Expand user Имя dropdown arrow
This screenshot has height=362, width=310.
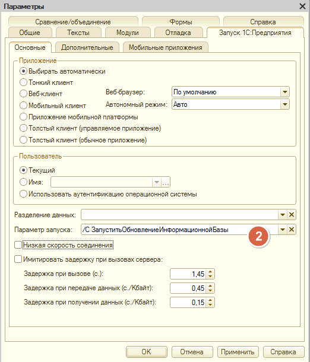tap(157, 182)
